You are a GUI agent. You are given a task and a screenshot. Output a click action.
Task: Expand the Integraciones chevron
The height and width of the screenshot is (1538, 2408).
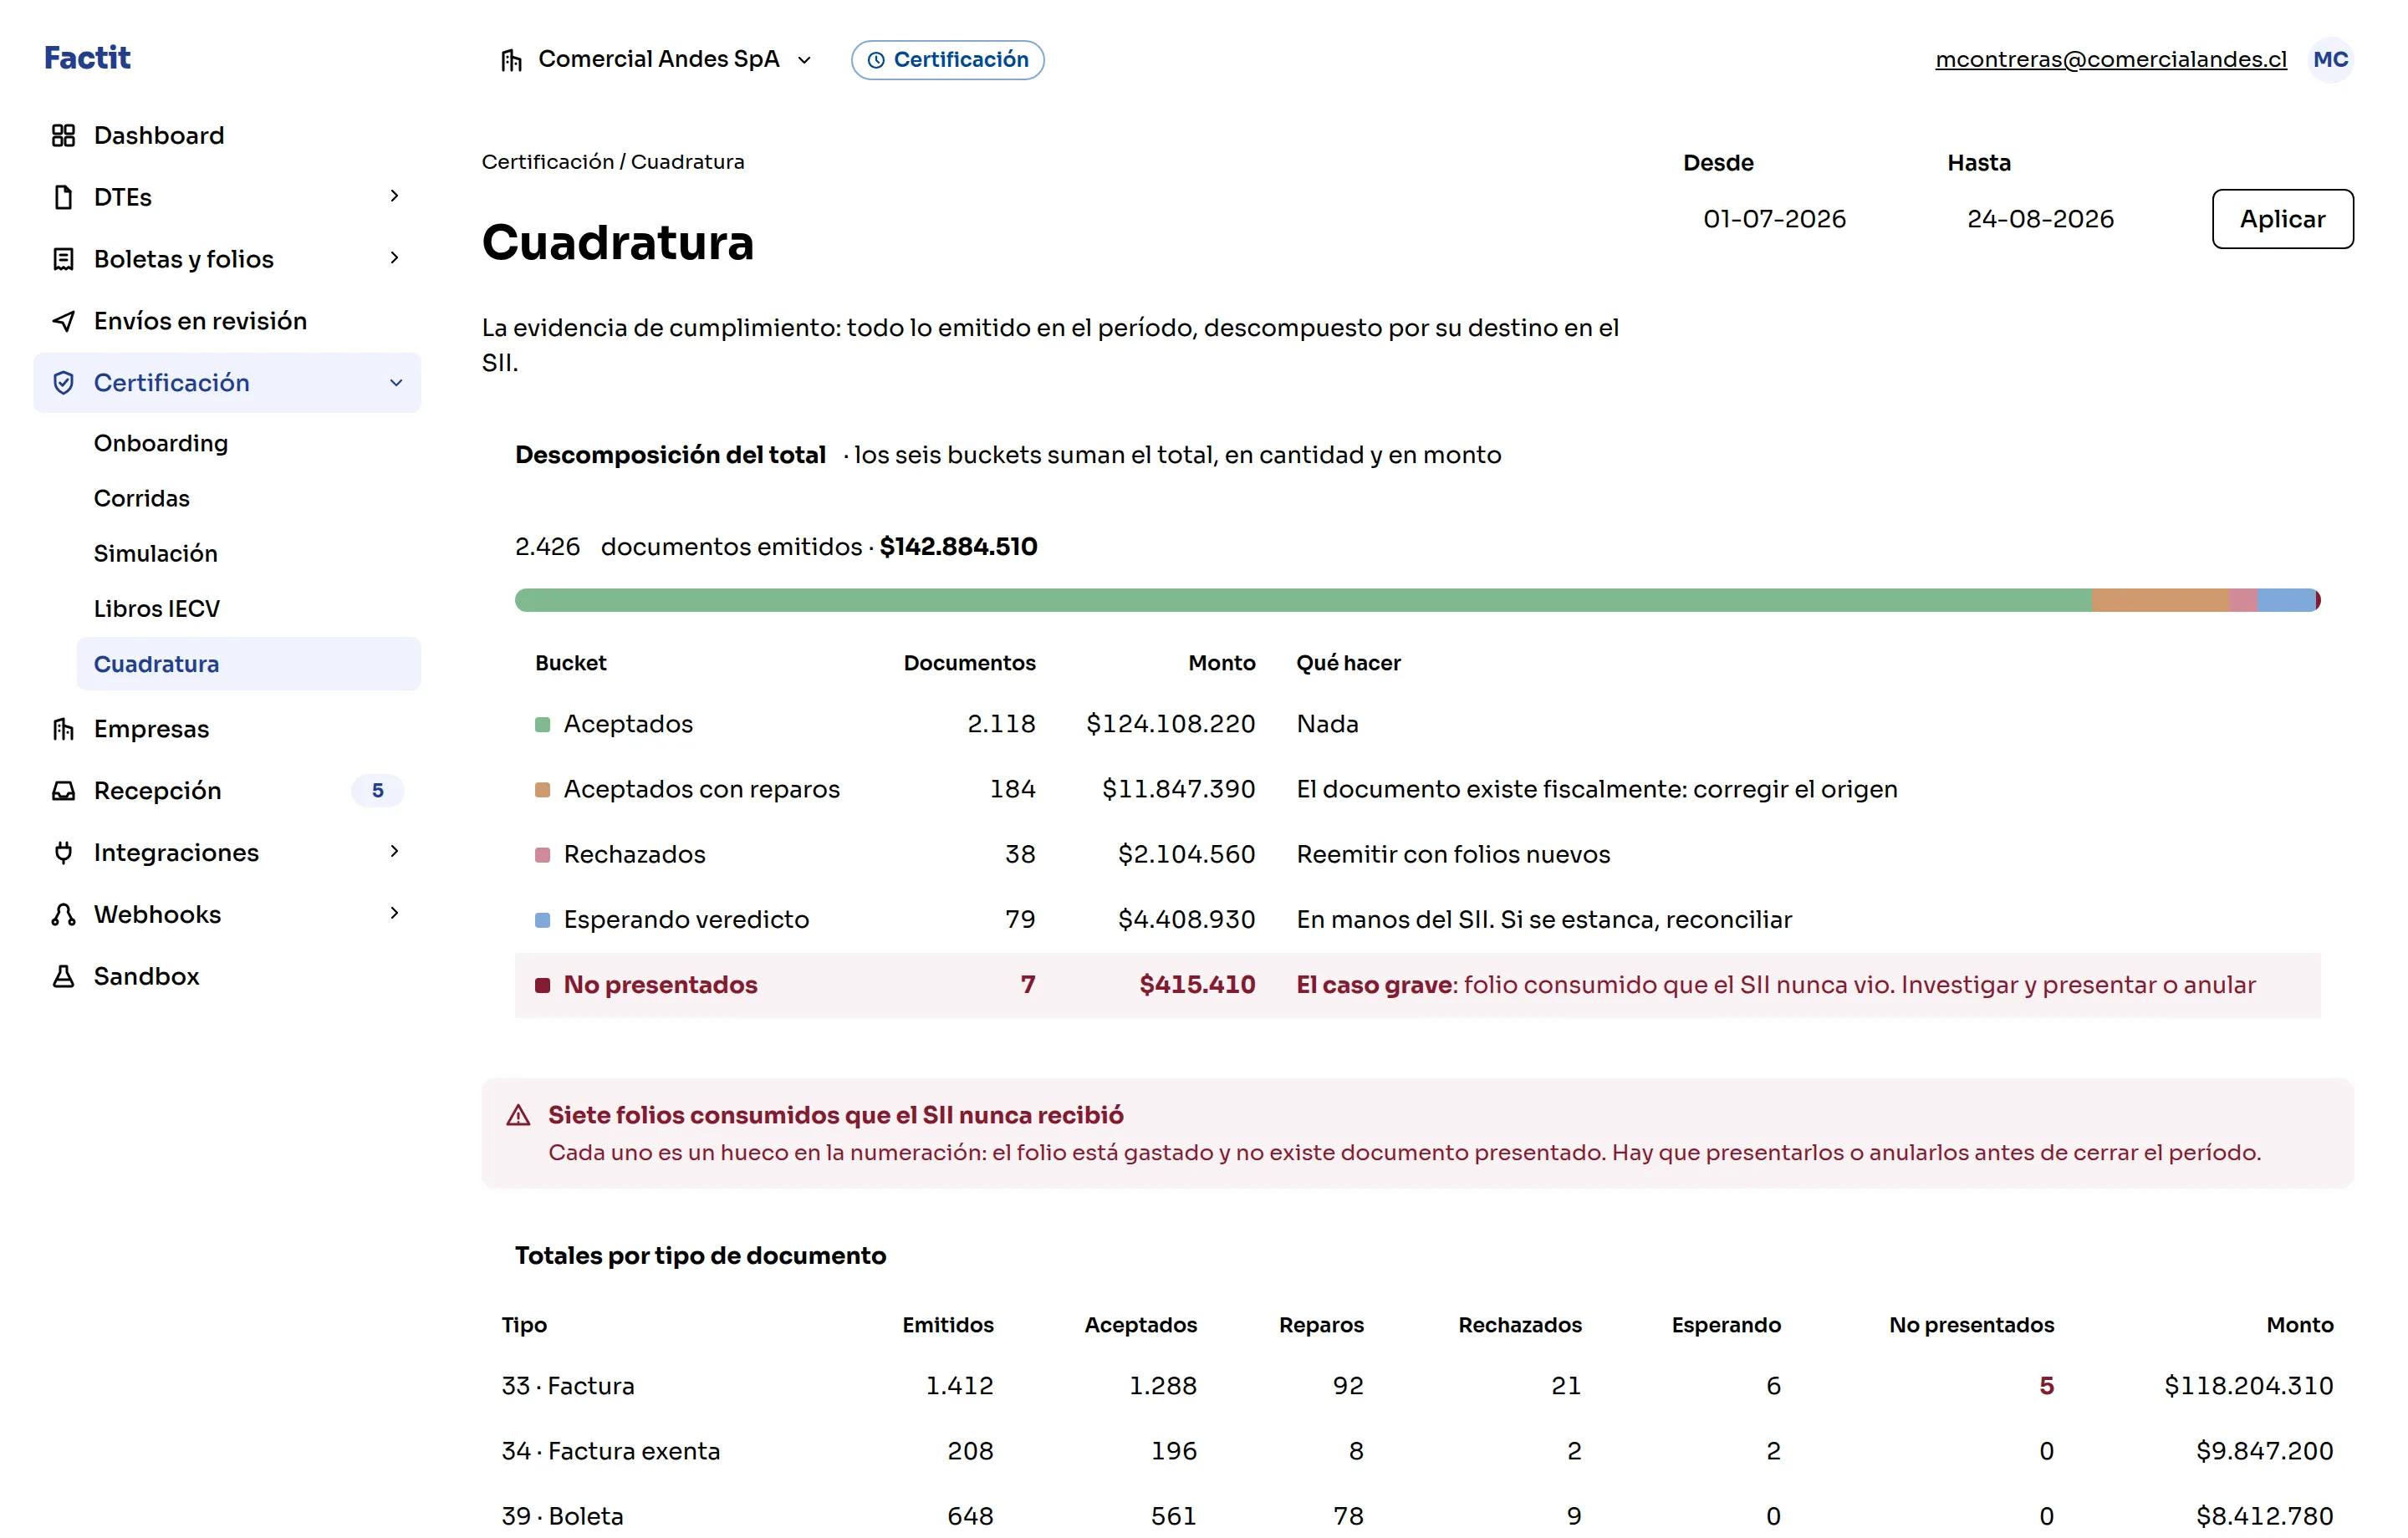(x=394, y=852)
